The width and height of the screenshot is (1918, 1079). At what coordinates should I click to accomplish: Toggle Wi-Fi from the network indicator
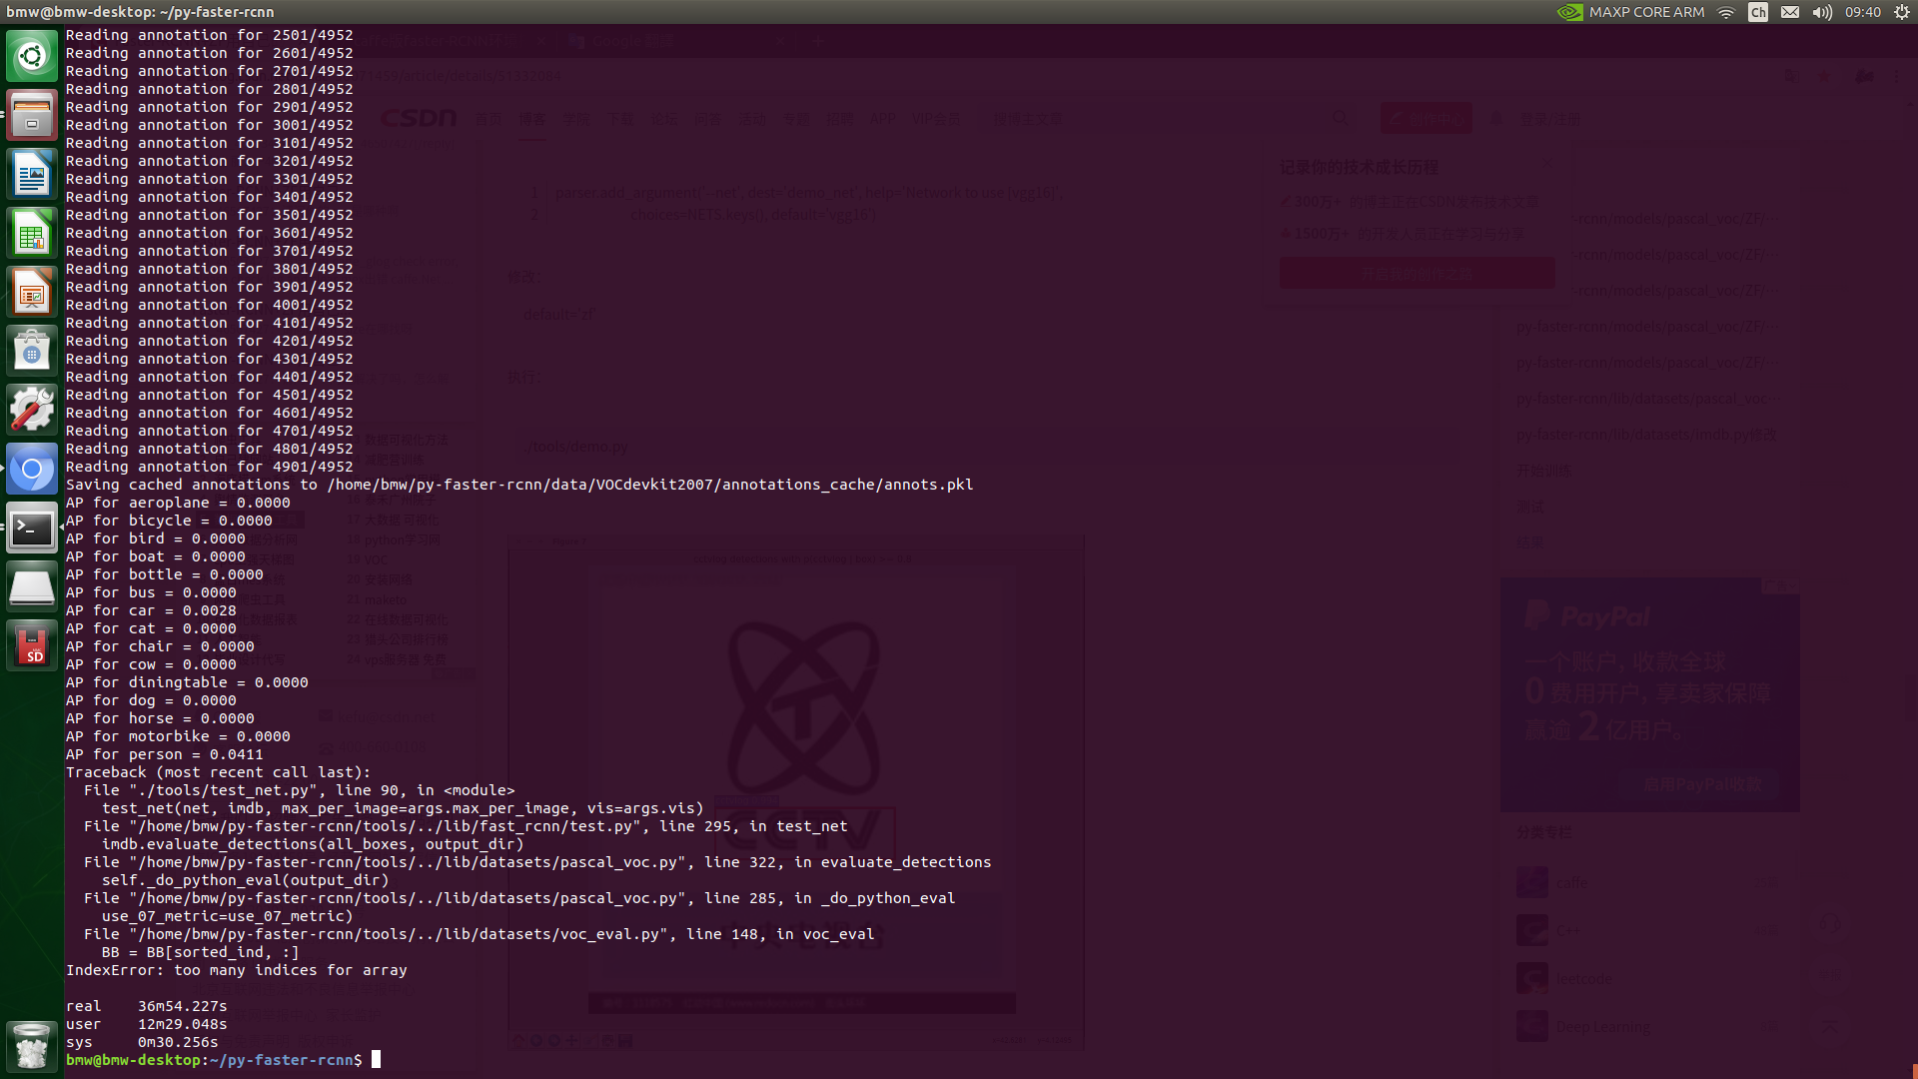[1725, 12]
